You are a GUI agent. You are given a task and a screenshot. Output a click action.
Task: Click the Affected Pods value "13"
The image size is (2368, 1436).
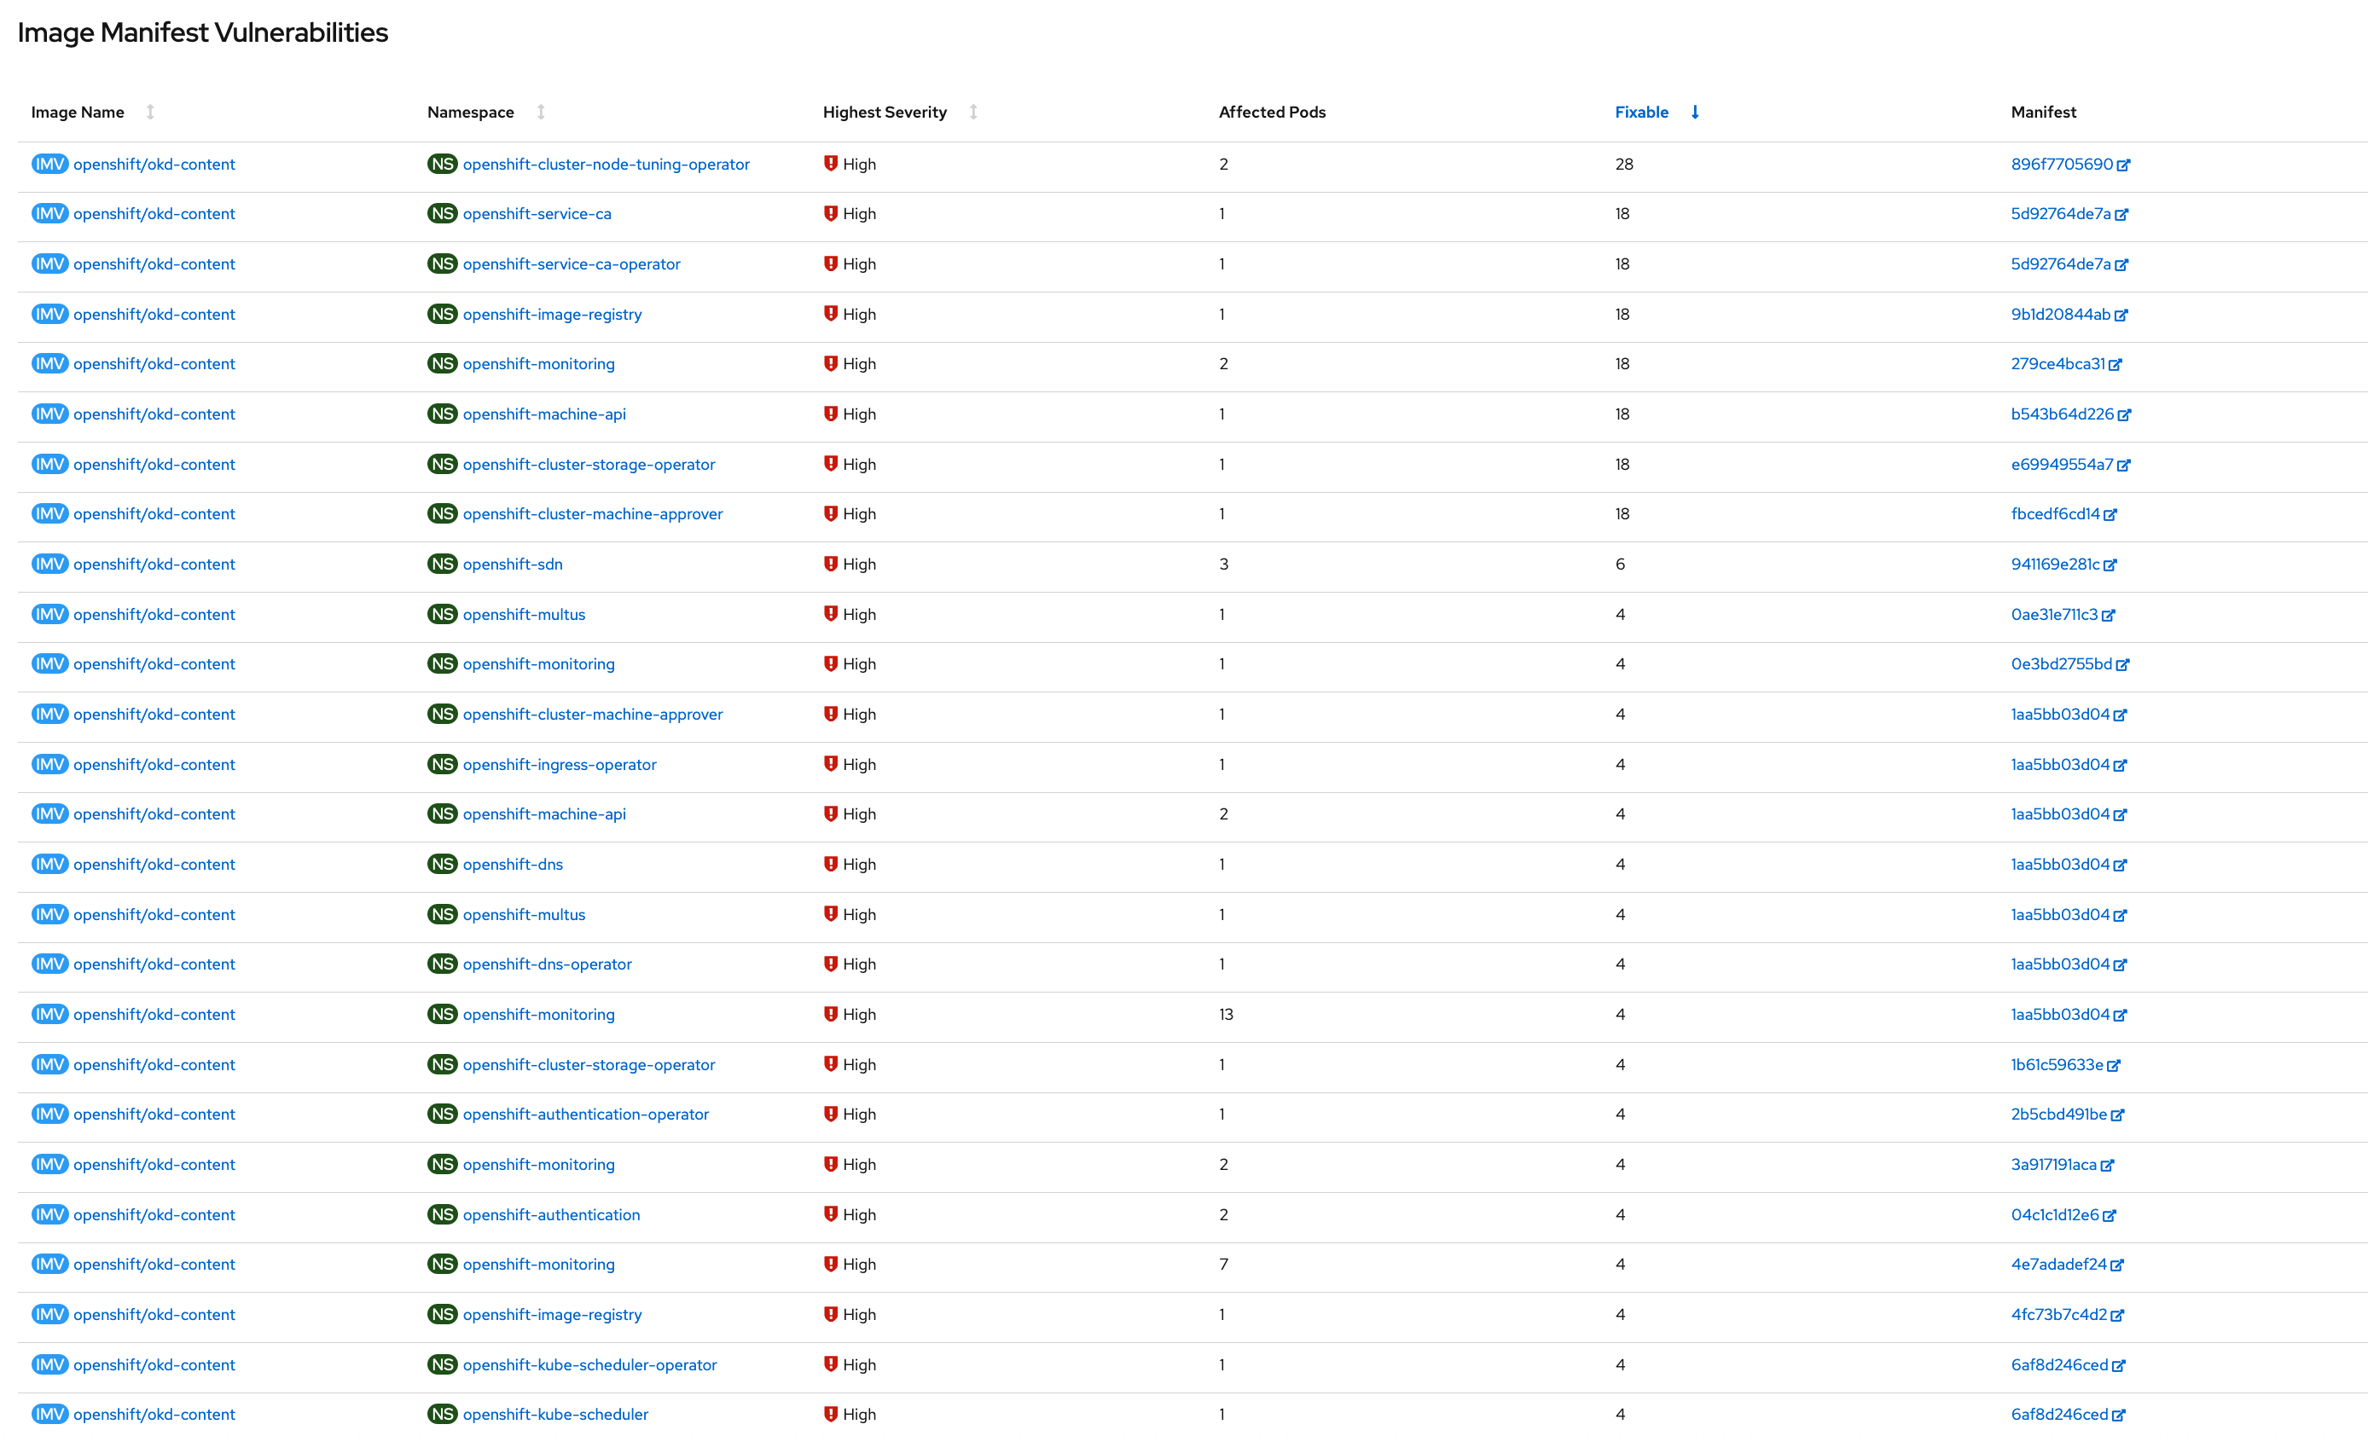(1227, 1015)
